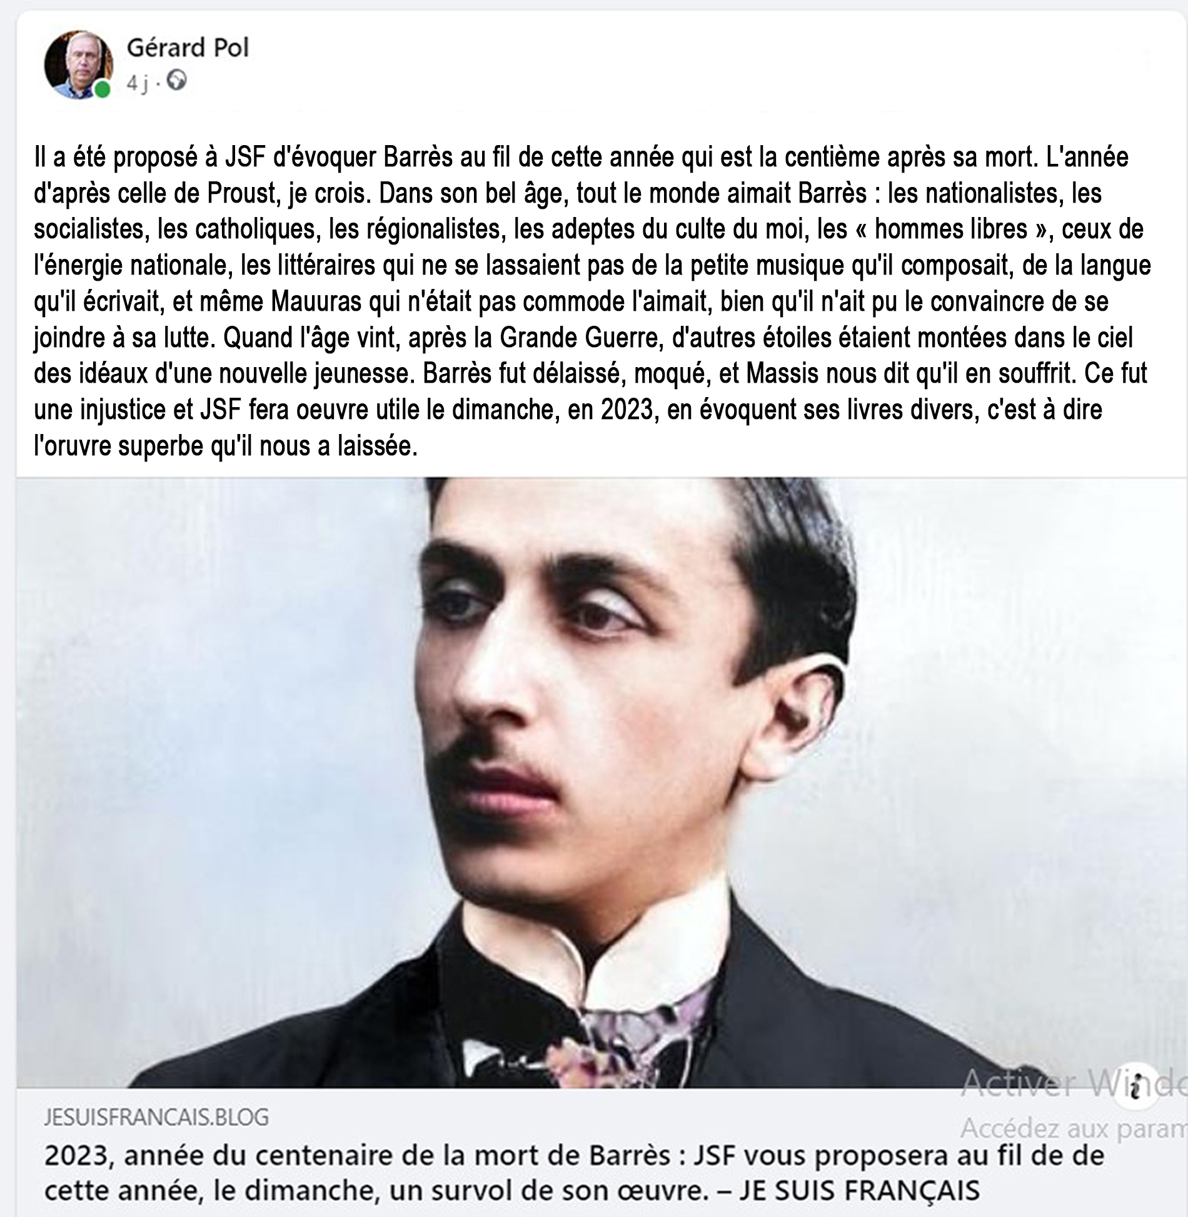Click "Accédez aux paramètres" watermark text

1073,1128
